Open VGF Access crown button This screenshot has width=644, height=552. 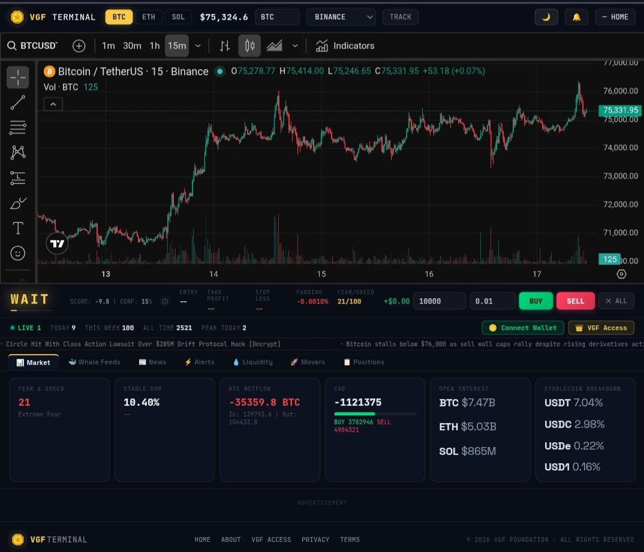coord(601,328)
